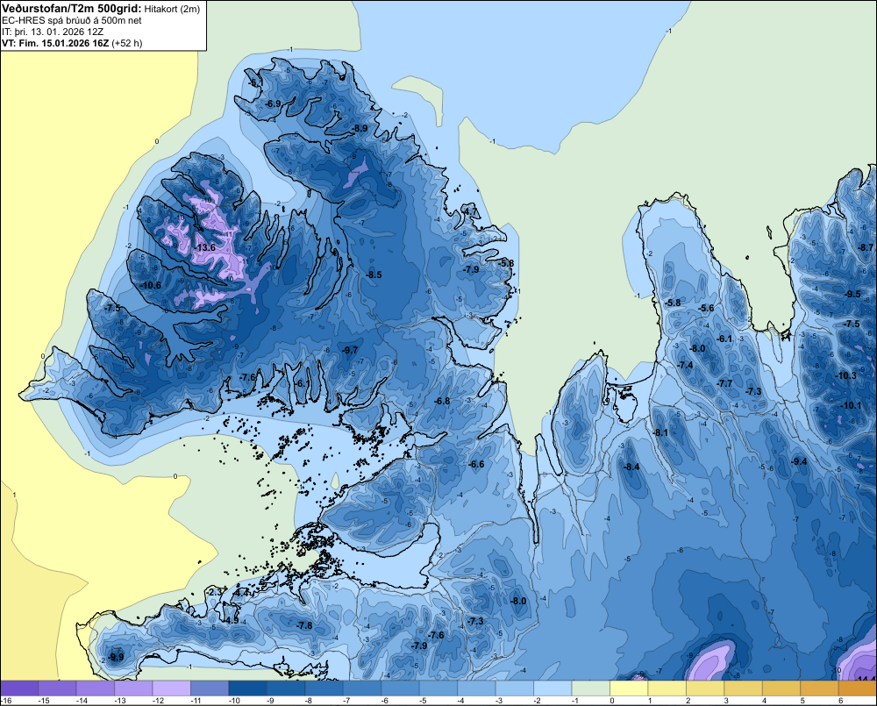Click the legend swatch between -2 and -1
The width and height of the screenshot is (877, 706).
pyautogui.click(x=553, y=688)
